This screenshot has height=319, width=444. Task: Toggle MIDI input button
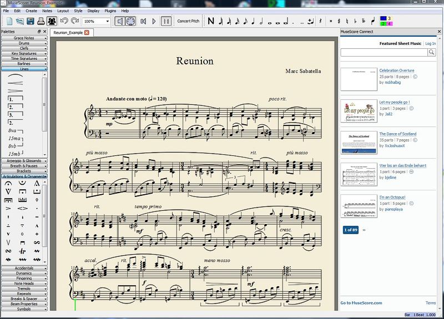pyautogui.click(x=130, y=21)
